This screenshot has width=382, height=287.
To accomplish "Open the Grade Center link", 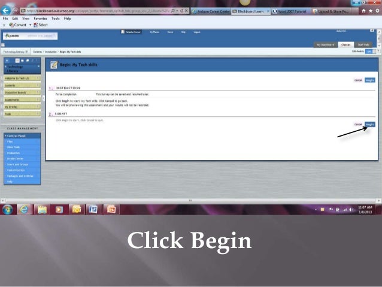I will tap(15, 159).
